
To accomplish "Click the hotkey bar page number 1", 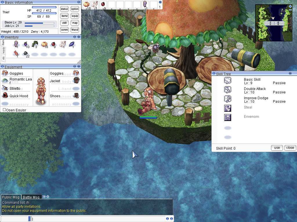I will tap(160, 7).
